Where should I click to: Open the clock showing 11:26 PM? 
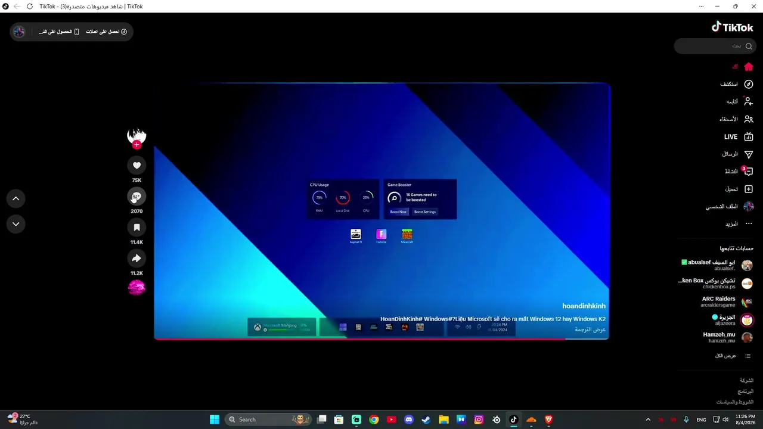[x=745, y=419]
